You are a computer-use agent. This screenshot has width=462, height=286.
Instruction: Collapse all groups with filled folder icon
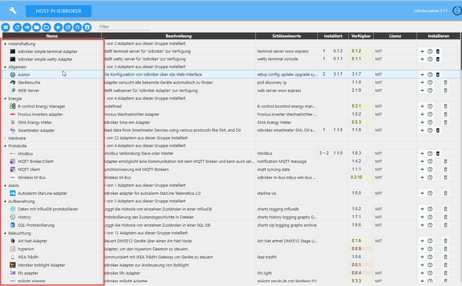[37, 27]
